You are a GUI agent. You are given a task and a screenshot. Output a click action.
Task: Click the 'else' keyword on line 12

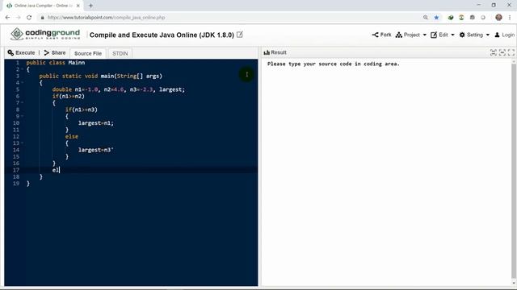[x=72, y=136]
